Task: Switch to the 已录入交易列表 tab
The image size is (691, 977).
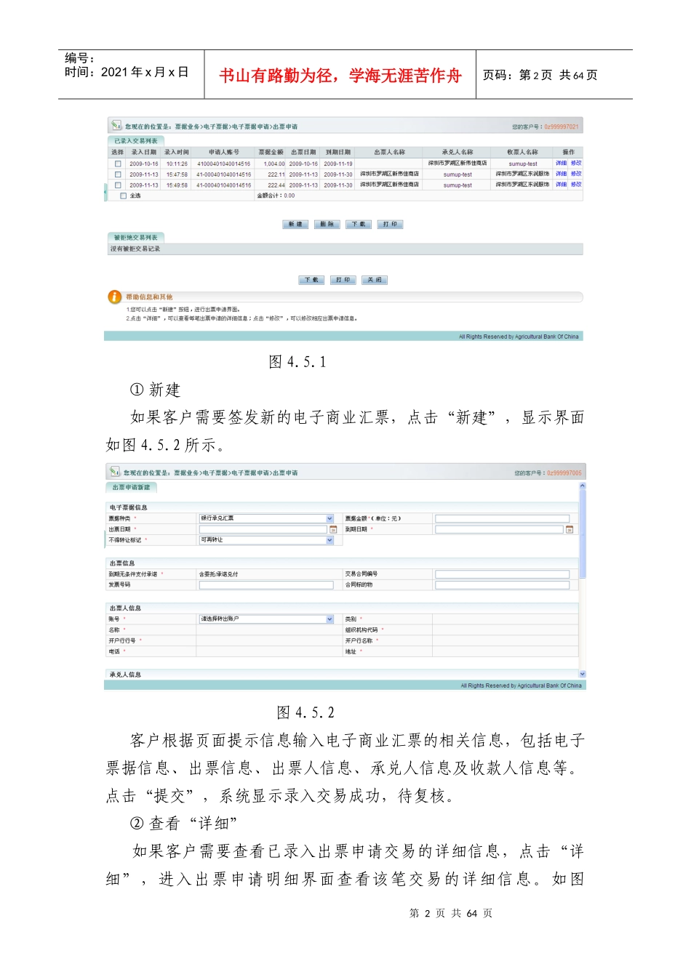Action: coord(135,140)
